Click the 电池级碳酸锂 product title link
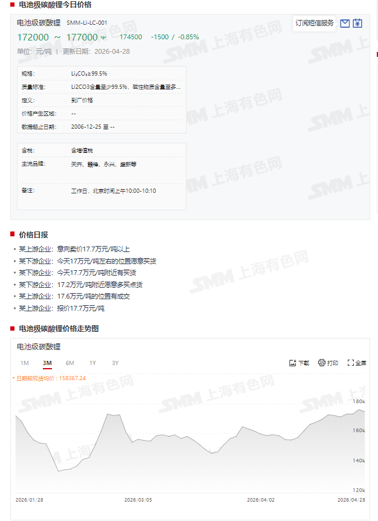Screen dimensions: 378x521 pyautogui.click(x=39, y=23)
